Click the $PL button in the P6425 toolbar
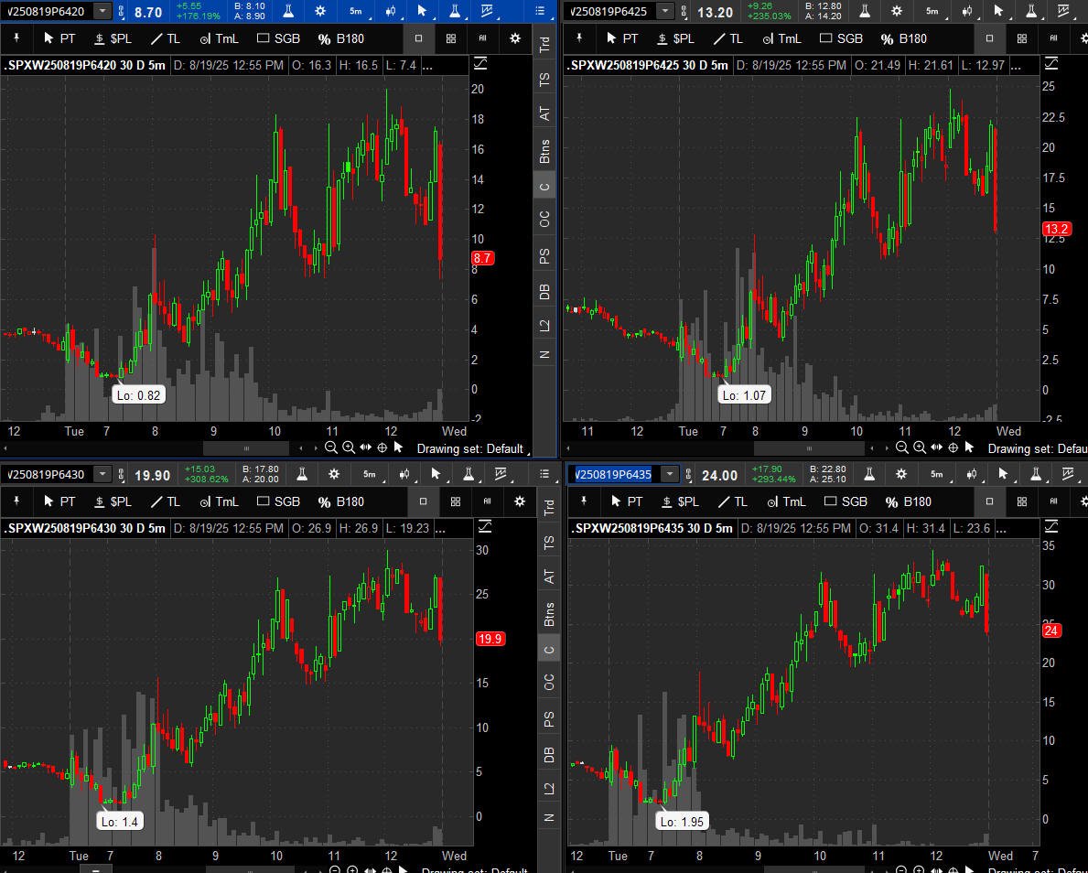This screenshot has height=873, width=1088. [673, 38]
